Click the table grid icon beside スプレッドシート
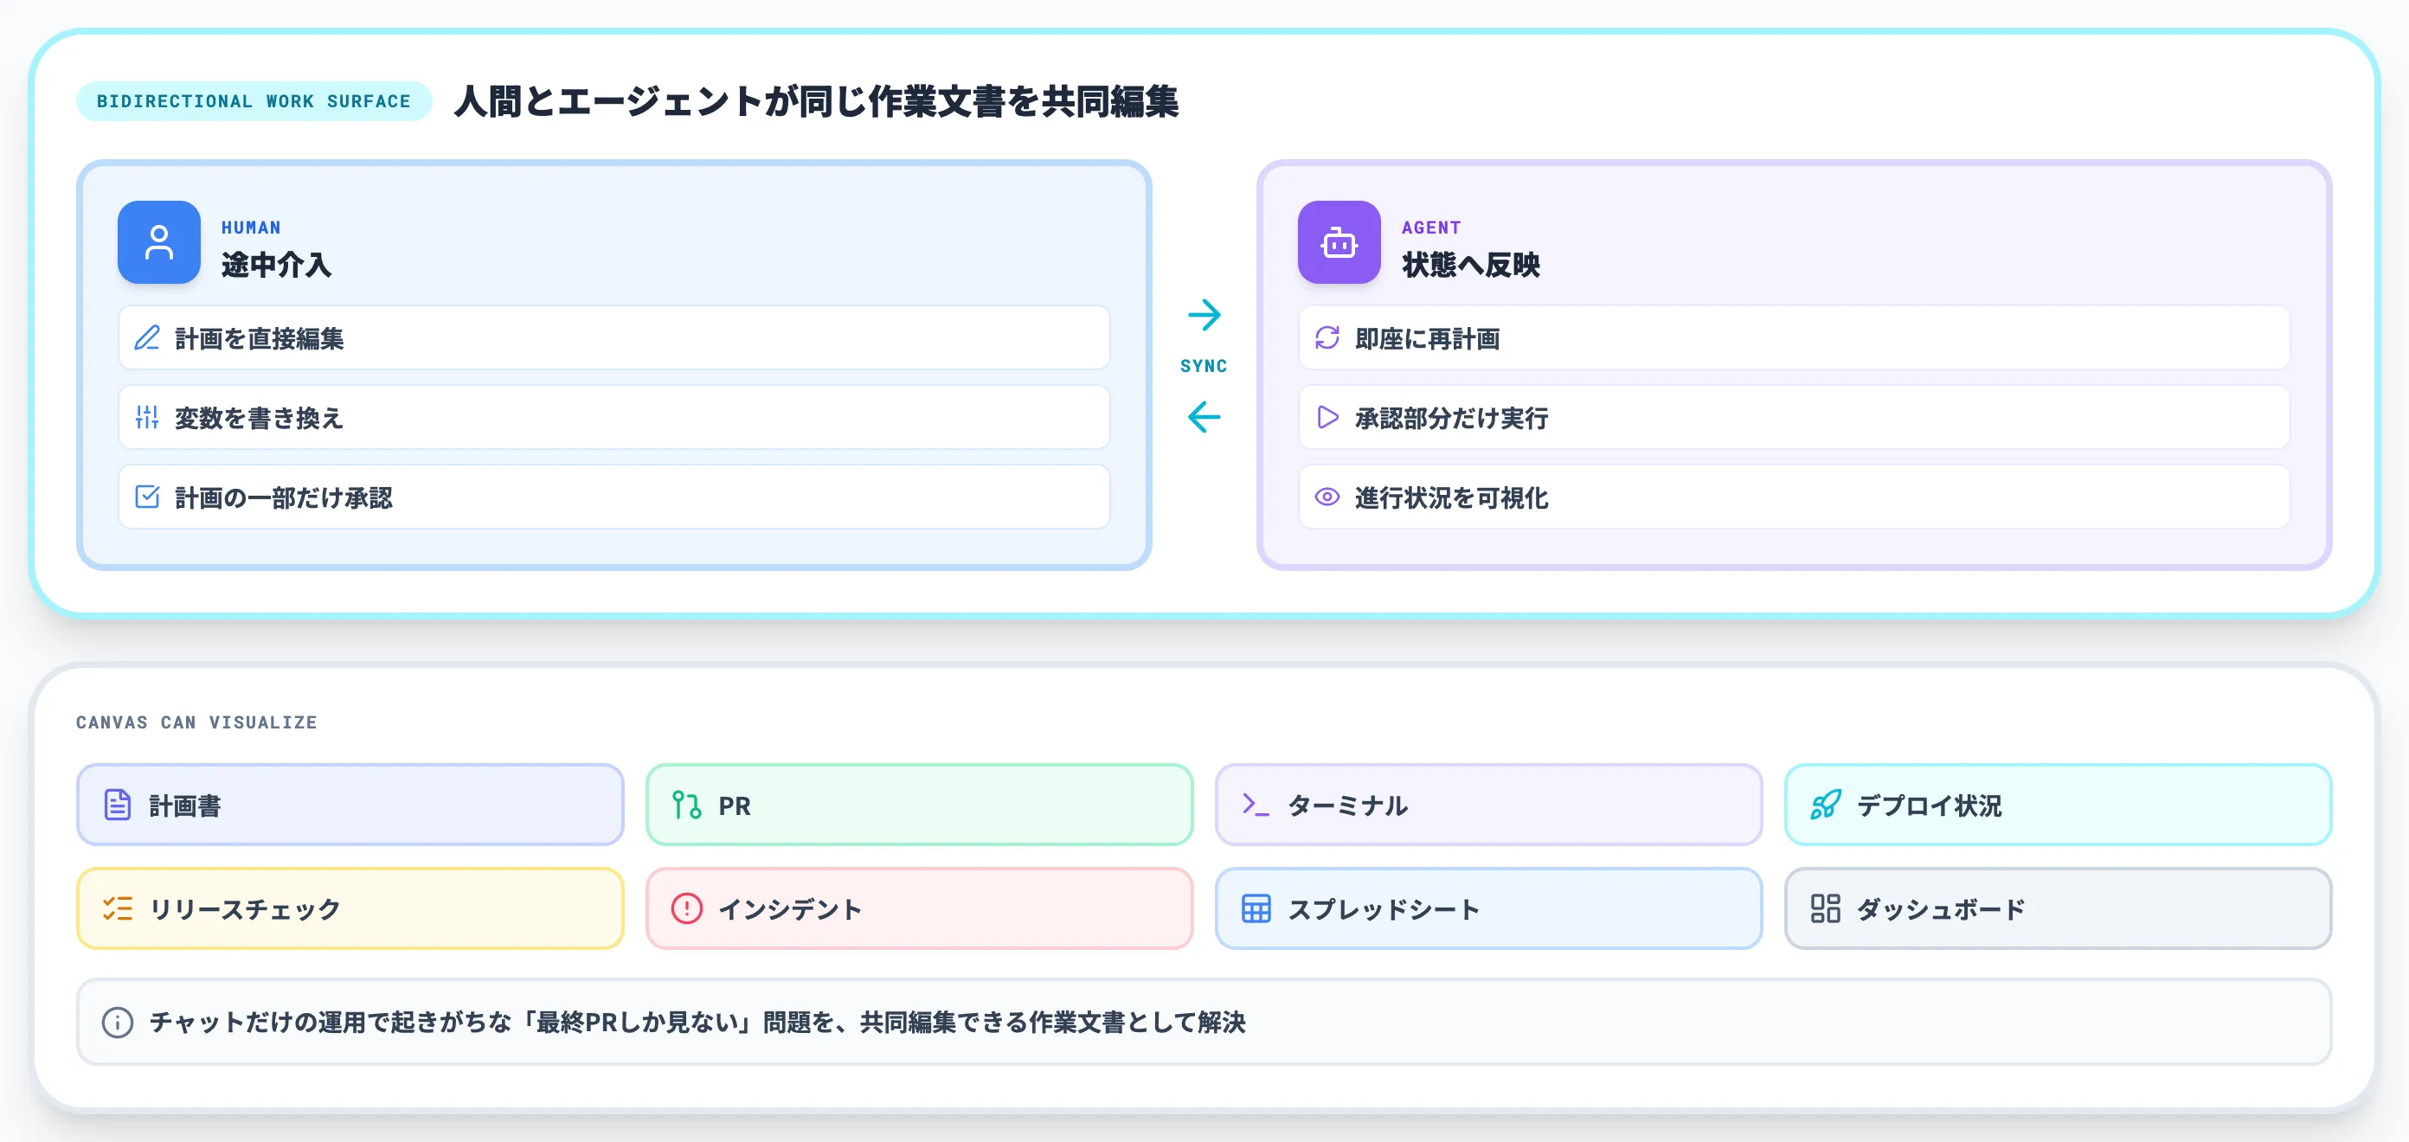Image resolution: width=2409 pixels, height=1142 pixels. click(1255, 909)
